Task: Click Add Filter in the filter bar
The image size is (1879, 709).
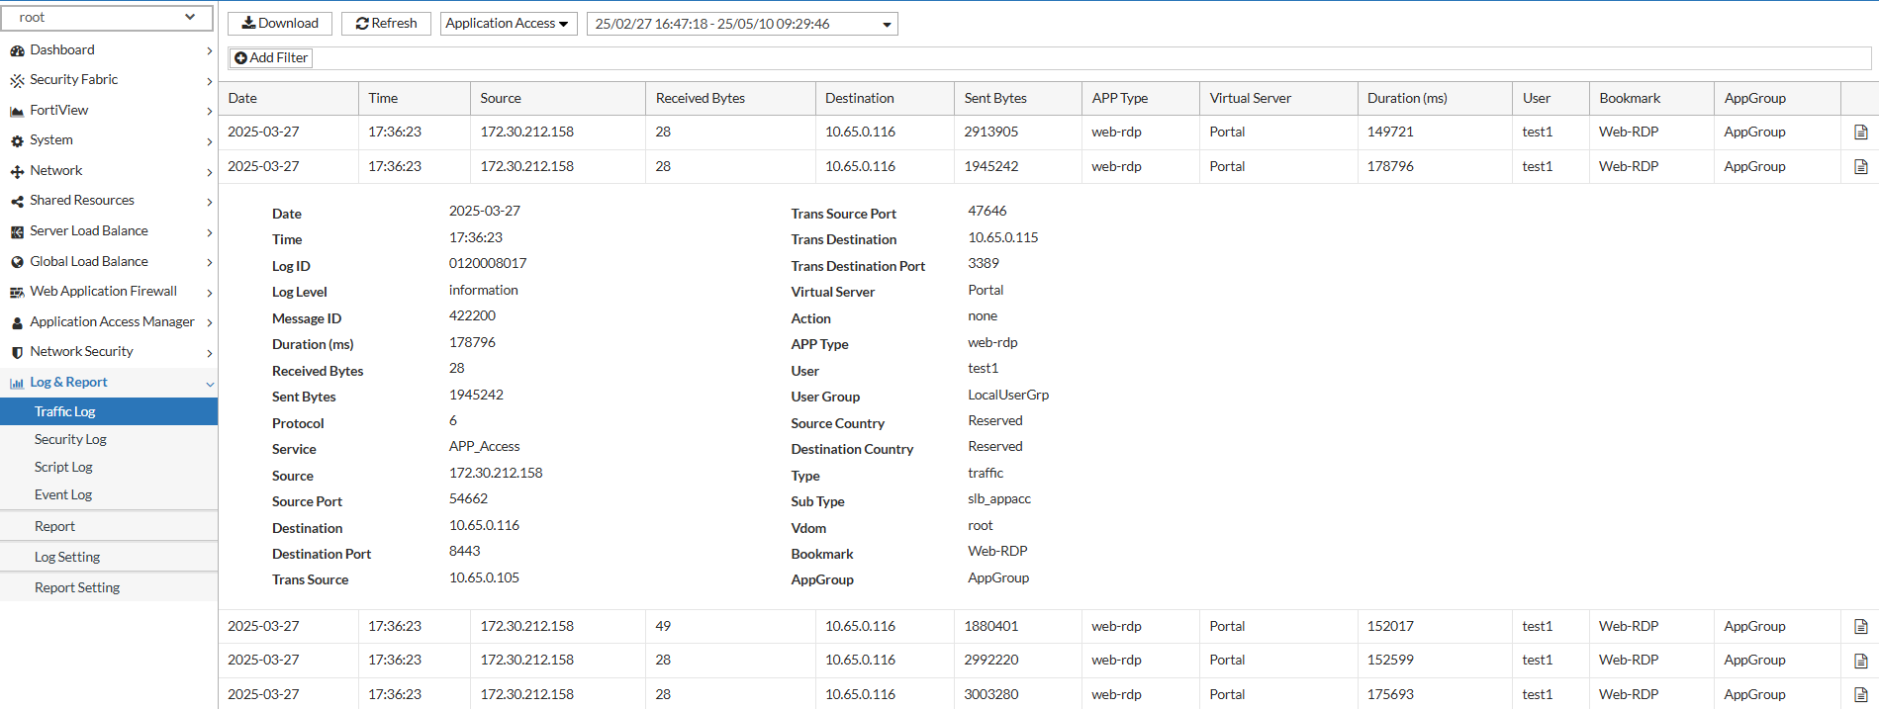Action: click(x=271, y=58)
